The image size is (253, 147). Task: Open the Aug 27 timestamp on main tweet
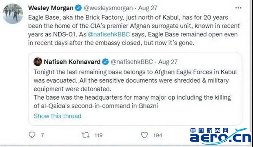click(x=148, y=8)
